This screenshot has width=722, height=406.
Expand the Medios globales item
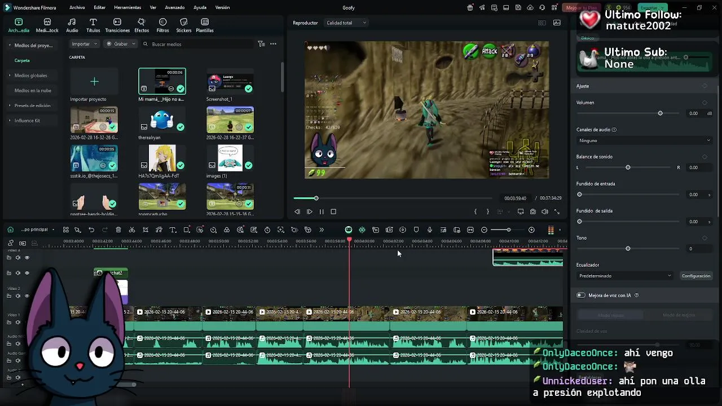coord(10,76)
